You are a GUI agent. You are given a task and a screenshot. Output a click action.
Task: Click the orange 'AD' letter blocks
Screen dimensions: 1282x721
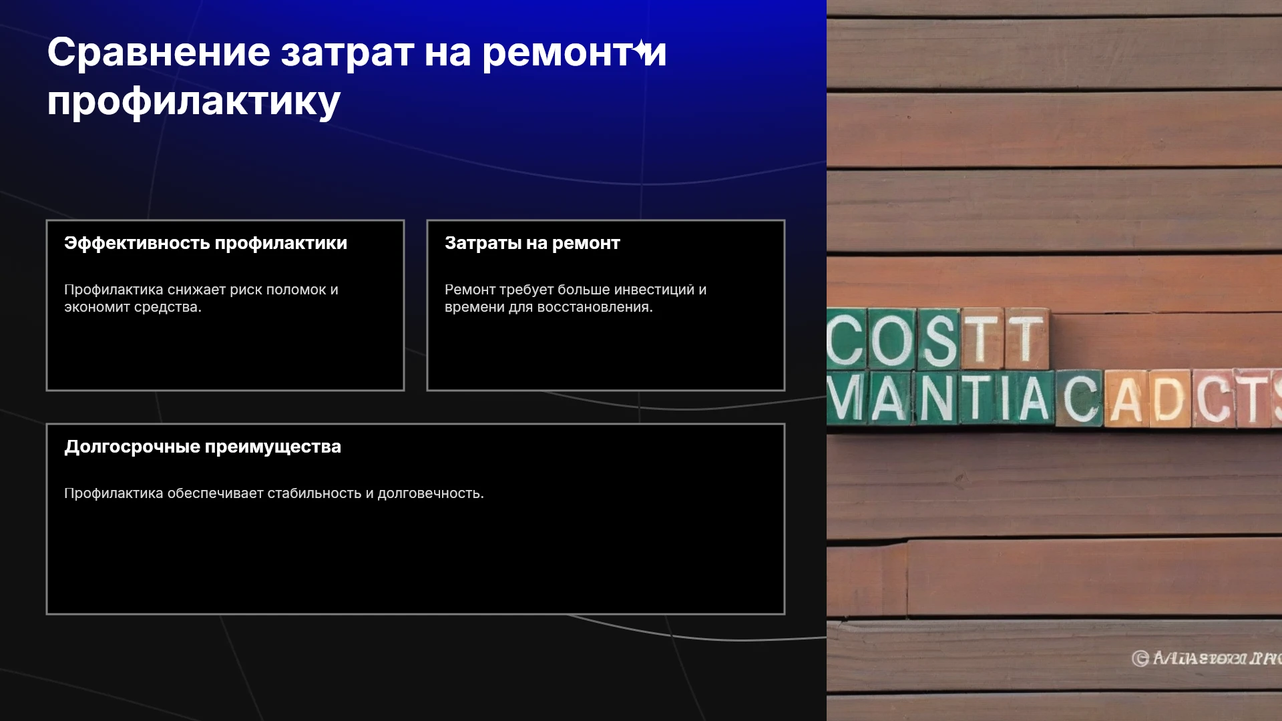tap(1147, 399)
